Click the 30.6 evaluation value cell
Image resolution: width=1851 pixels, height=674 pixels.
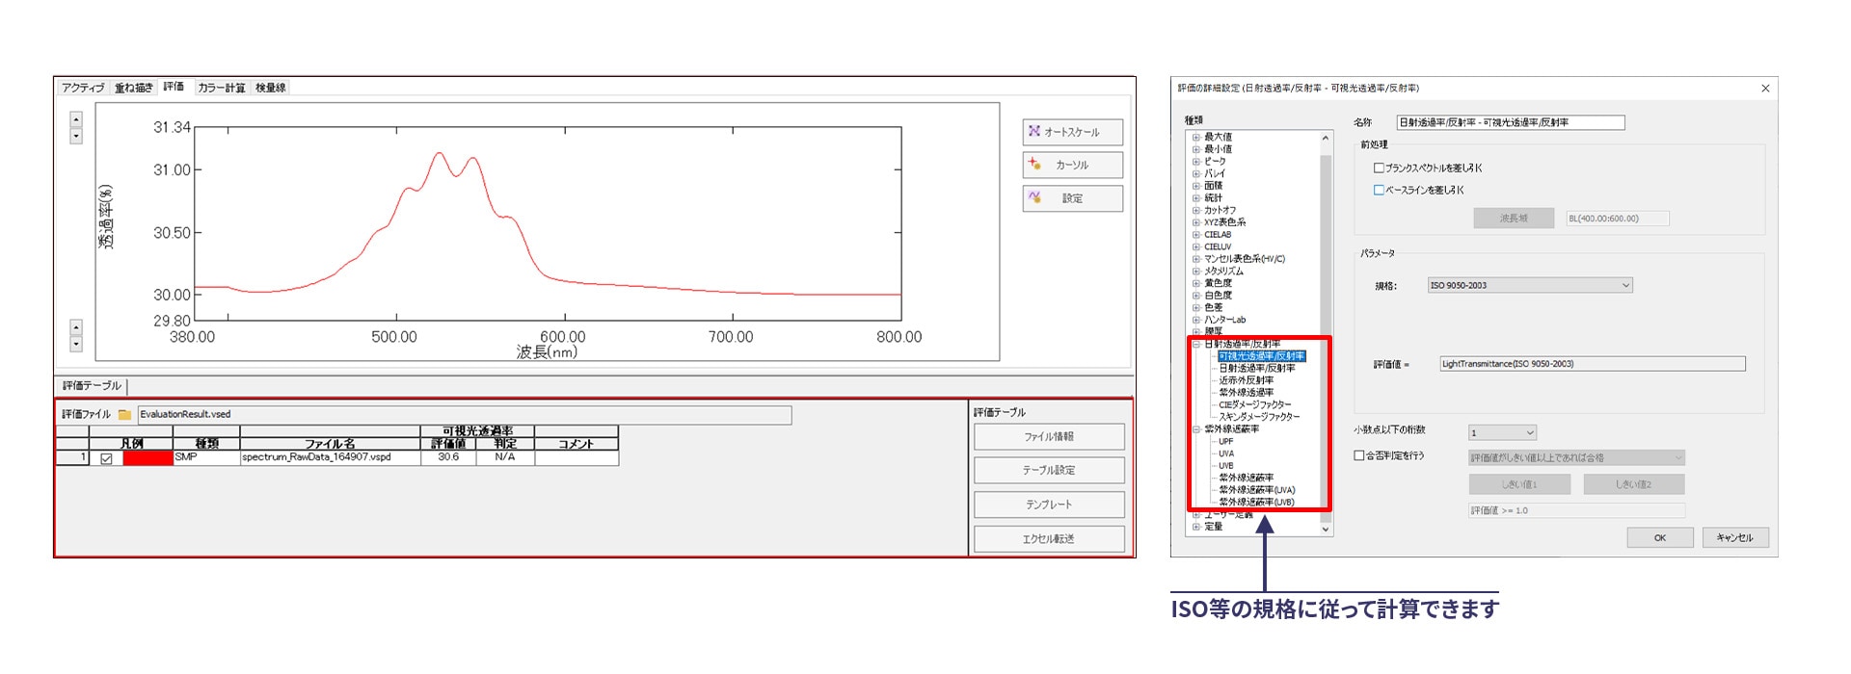tap(448, 458)
